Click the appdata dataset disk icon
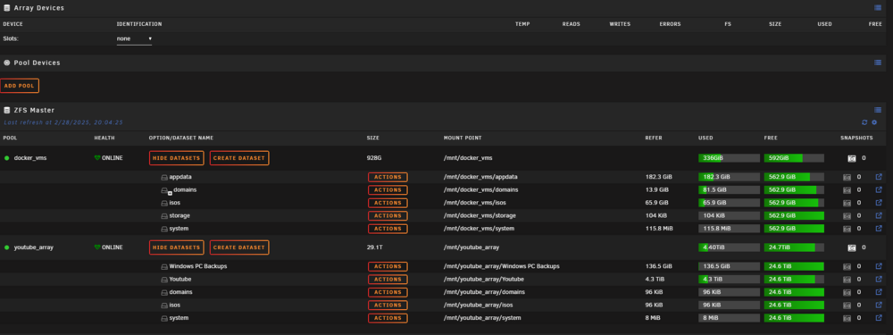893x335 pixels. point(164,177)
